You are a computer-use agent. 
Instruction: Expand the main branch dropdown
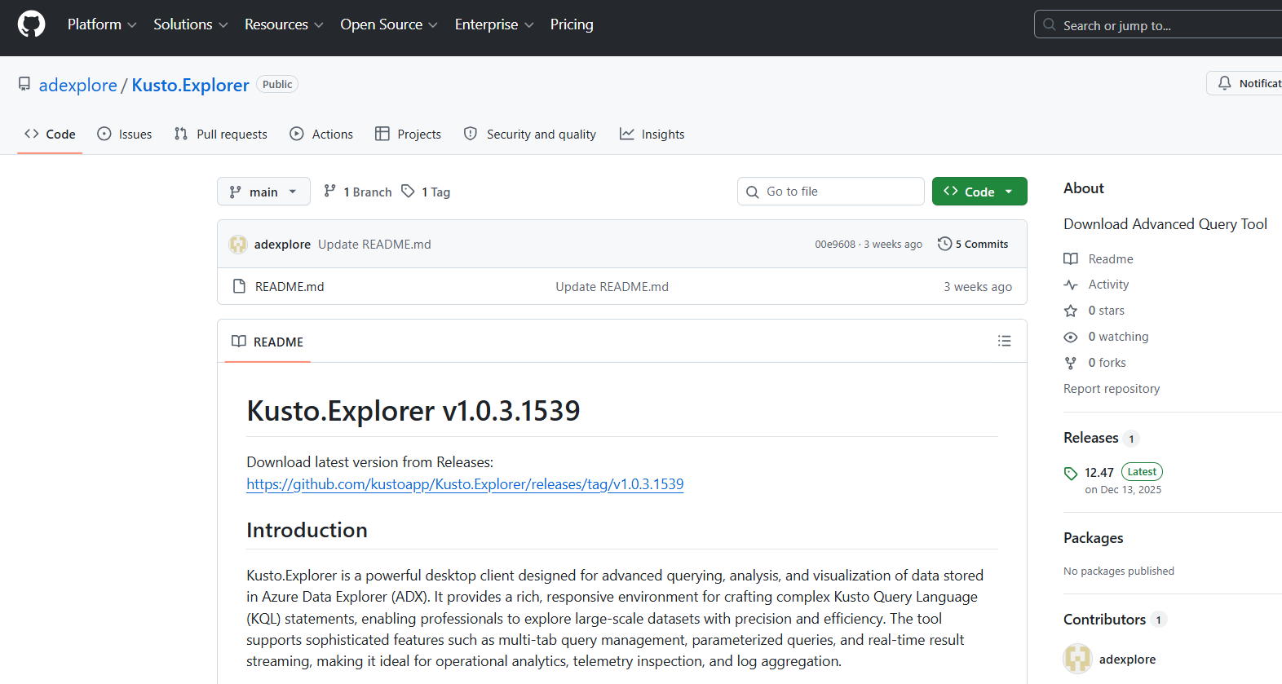click(263, 192)
